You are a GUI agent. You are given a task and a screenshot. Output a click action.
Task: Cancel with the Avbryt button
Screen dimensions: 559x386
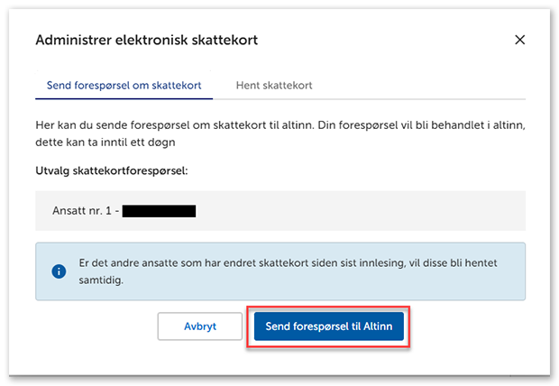[199, 326]
